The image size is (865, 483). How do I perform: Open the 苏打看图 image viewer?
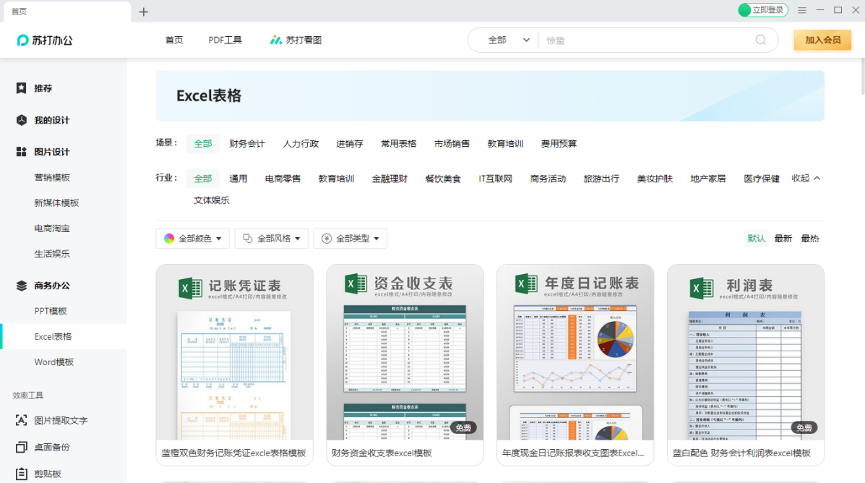pos(296,40)
